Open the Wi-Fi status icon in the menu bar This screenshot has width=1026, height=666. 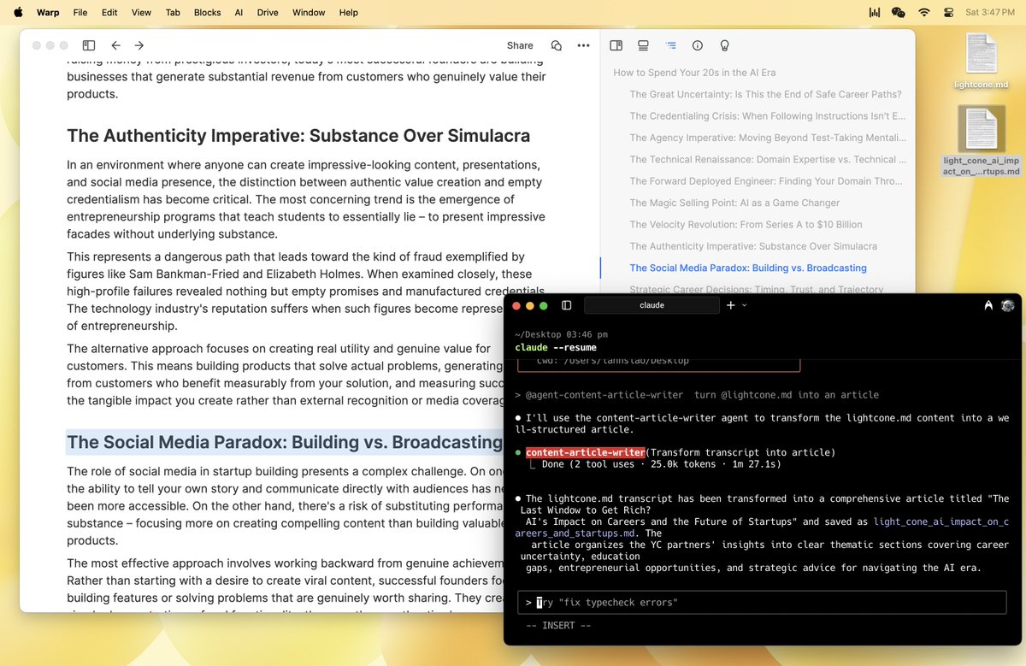[923, 12]
